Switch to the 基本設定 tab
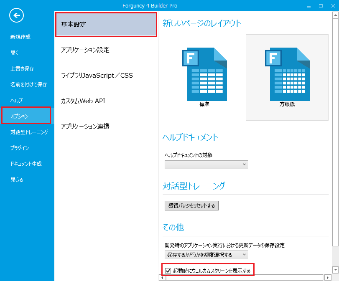The height and width of the screenshot is (281, 339). [x=106, y=24]
